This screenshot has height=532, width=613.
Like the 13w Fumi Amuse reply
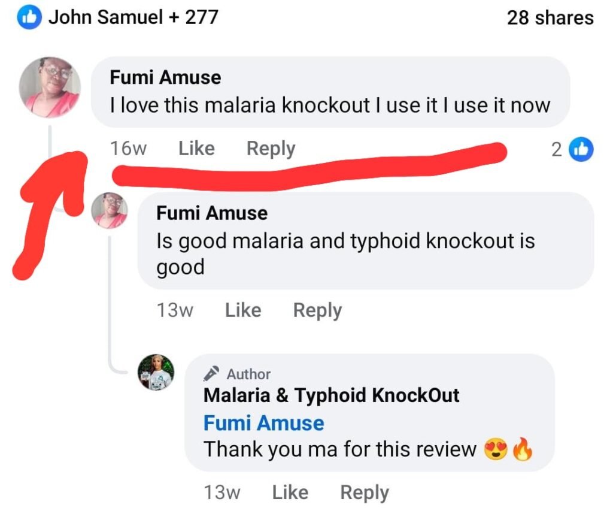click(243, 310)
